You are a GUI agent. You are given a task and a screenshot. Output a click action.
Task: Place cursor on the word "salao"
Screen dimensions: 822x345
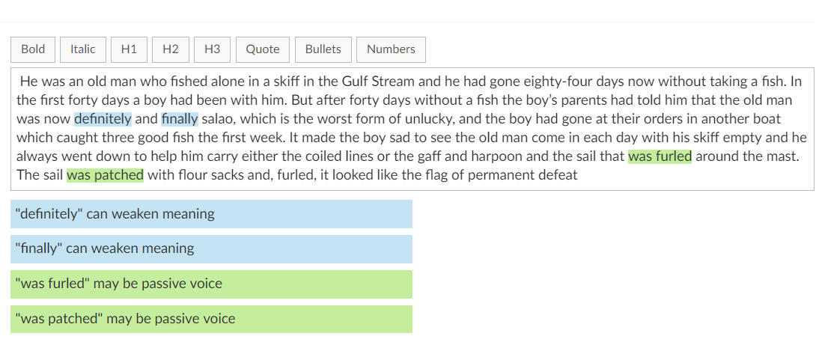pyautogui.click(x=217, y=119)
